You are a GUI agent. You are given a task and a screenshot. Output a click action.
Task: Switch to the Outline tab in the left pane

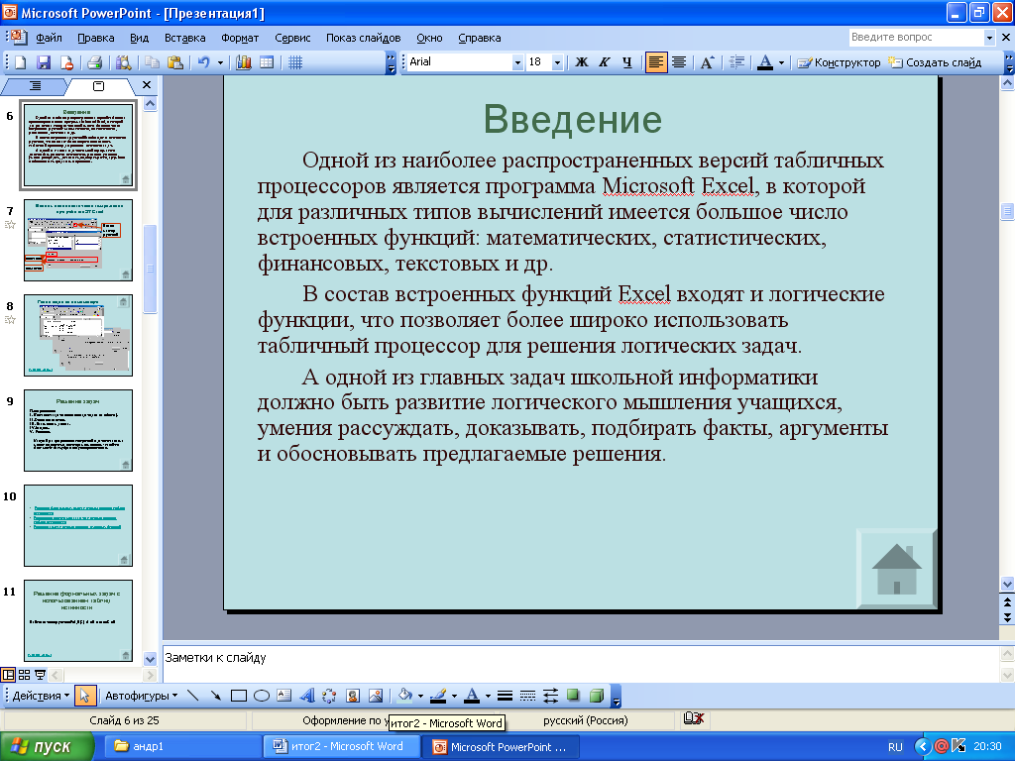pyautogui.click(x=35, y=86)
